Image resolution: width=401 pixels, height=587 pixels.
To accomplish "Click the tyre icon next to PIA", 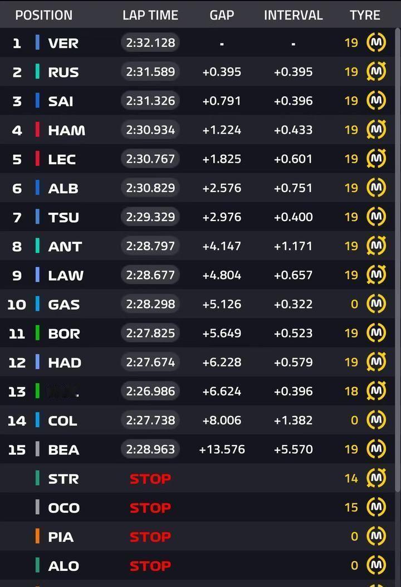I will pos(376,536).
